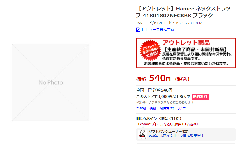This screenshot has width=244, height=144.
Task: Click the アウトレット商品 banner heading
Action: coord(186,43)
